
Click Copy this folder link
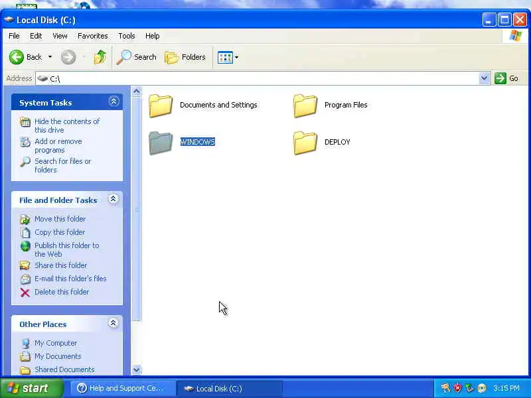pos(60,232)
